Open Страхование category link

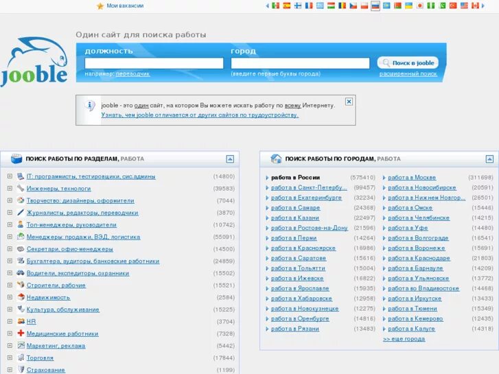click(x=46, y=370)
